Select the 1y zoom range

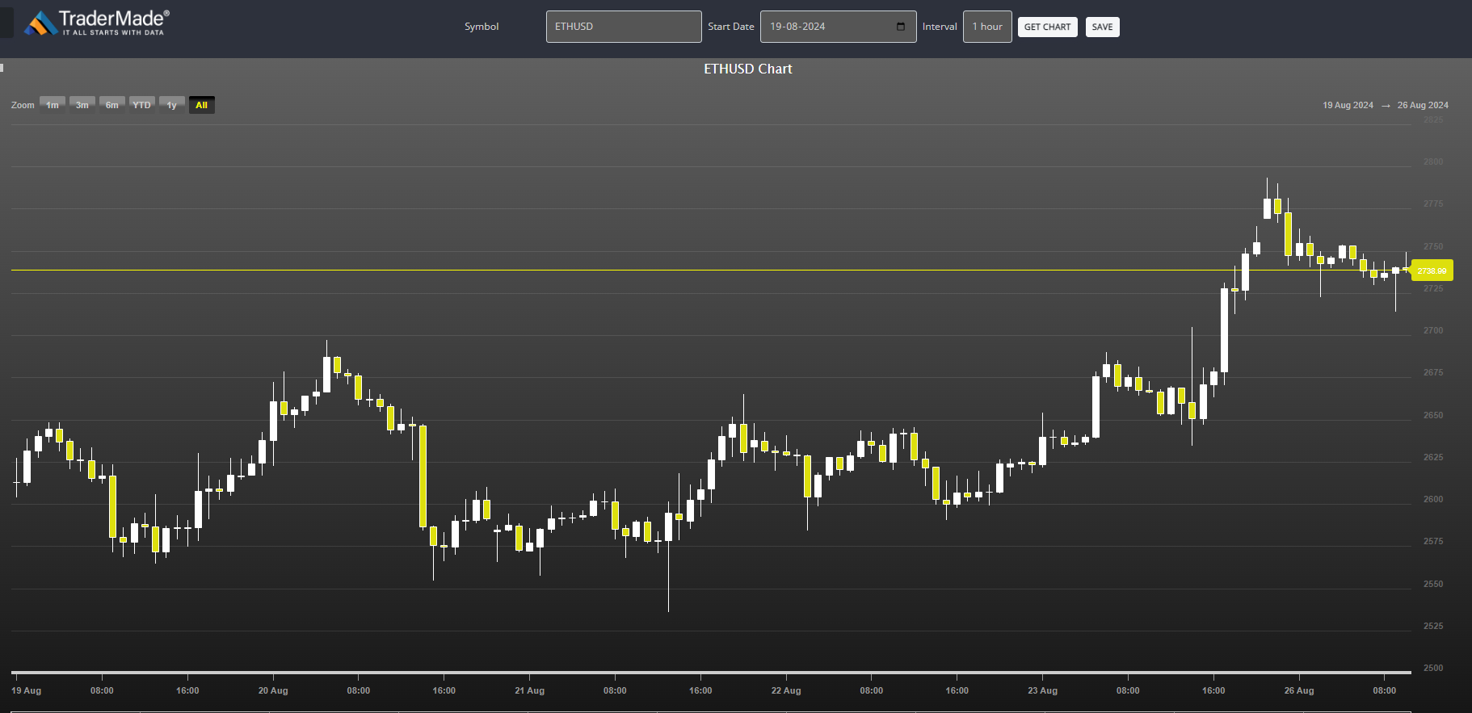(172, 105)
